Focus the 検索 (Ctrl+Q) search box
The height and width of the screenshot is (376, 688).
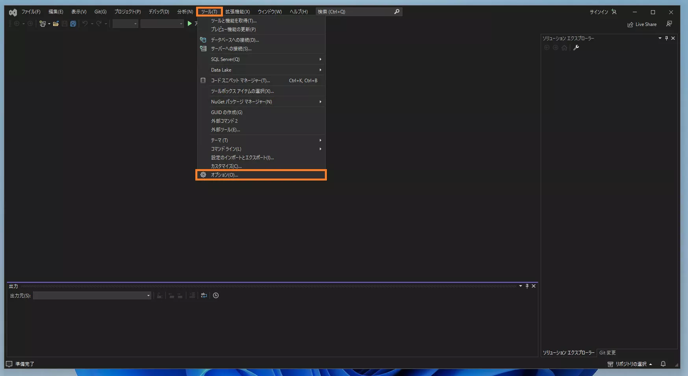(x=359, y=12)
